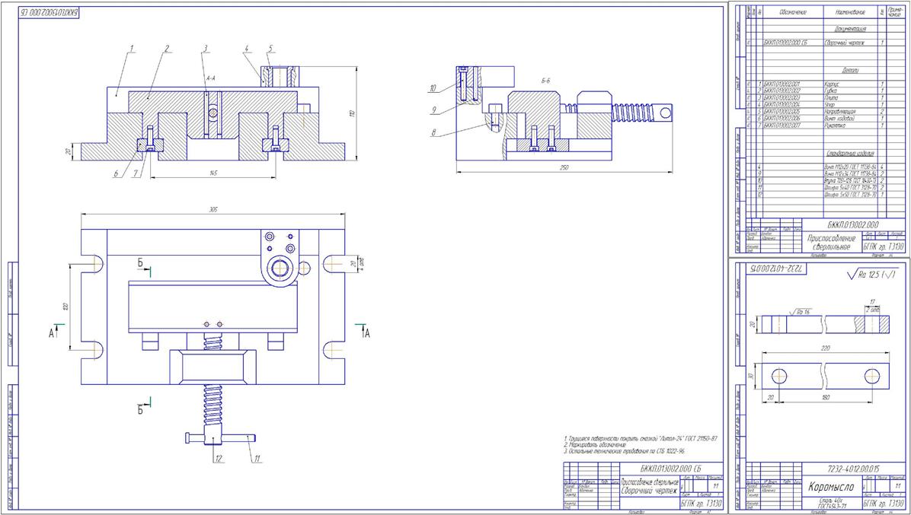
Task: Click technical note 1 about Литол-24 grease
Action: tap(641, 438)
